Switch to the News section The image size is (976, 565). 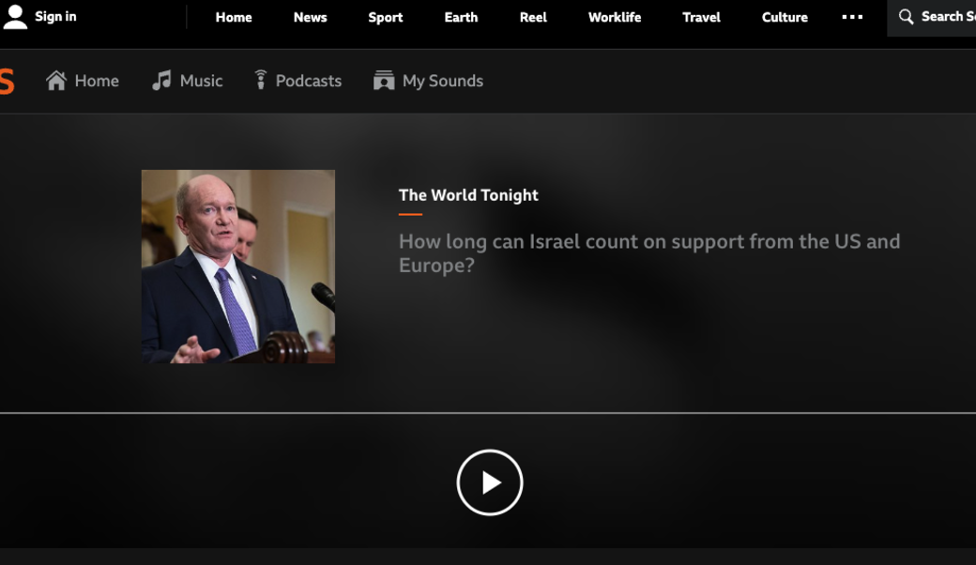tap(310, 17)
